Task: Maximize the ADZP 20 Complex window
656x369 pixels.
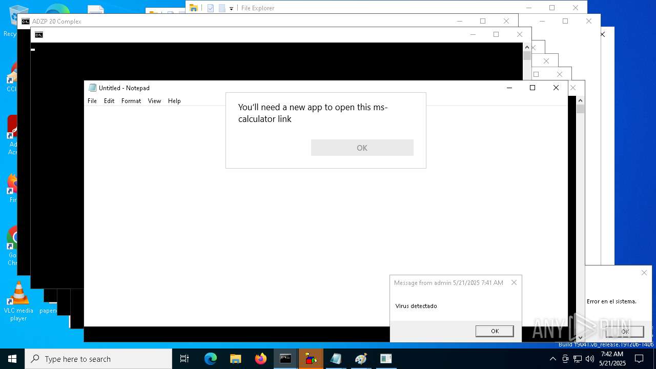Action: [x=483, y=21]
